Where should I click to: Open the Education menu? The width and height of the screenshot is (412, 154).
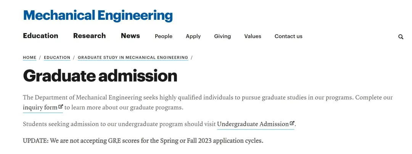pyautogui.click(x=40, y=36)
